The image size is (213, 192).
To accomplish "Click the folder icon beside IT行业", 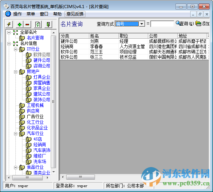I will [x=22, y=49].
